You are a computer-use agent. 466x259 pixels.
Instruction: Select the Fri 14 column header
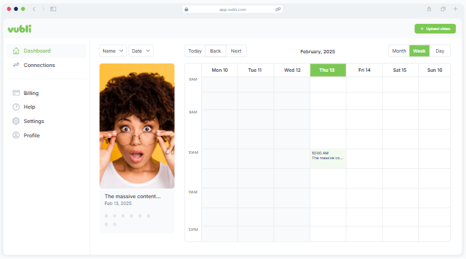click(364, 70)
